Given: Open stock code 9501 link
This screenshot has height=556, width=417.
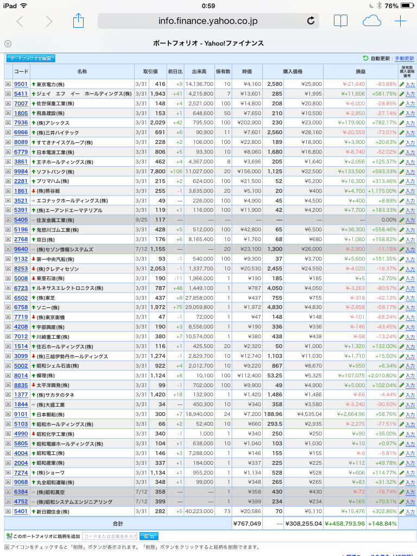Looking at the screenshot, I should pos(21,84).
